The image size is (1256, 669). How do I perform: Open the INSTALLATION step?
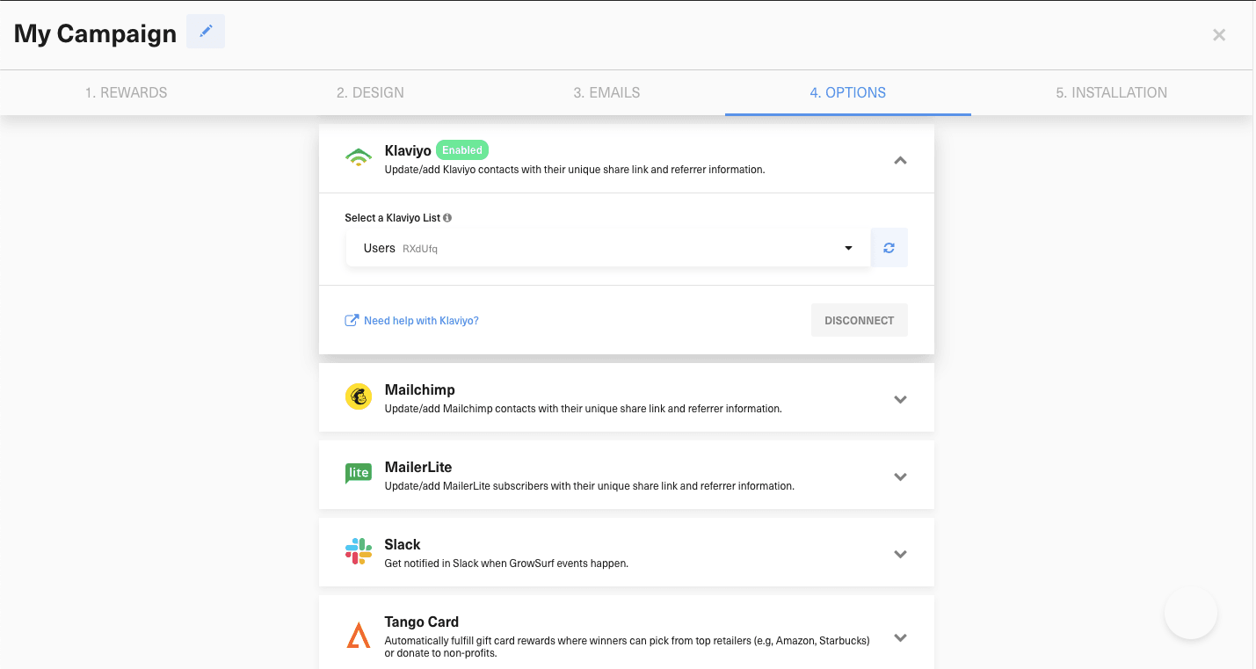1111,92
